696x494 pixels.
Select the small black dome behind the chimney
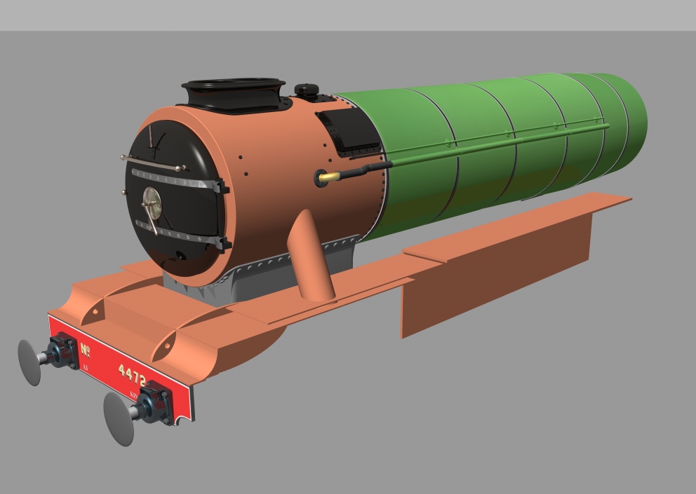click(307, 91)
